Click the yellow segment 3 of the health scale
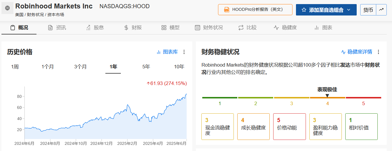 (292, 98)
